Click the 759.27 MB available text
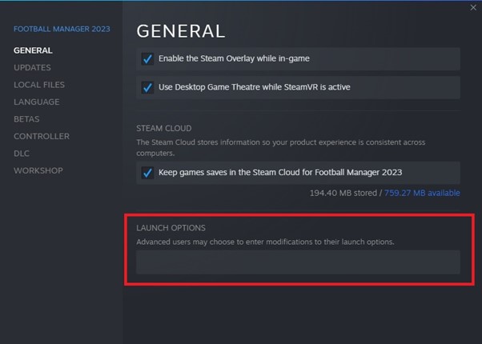 (422, 193)
